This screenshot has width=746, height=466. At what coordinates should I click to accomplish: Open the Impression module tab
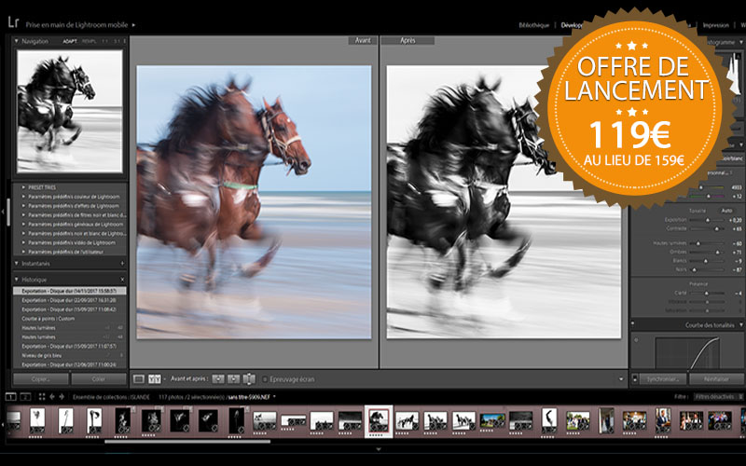(x=714, y=25)
